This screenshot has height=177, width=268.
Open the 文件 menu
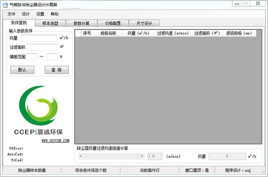pos(11,14)
